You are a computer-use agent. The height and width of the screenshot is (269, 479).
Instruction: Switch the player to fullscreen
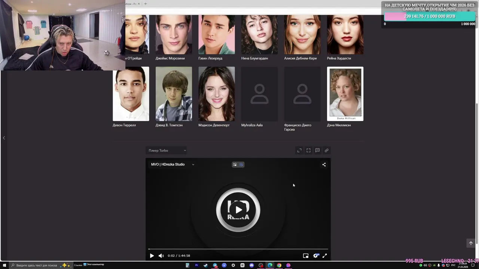[324, 256]
